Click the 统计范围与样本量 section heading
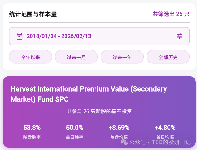Viewport: 197px width, 150px height. (x=33, y=14)
